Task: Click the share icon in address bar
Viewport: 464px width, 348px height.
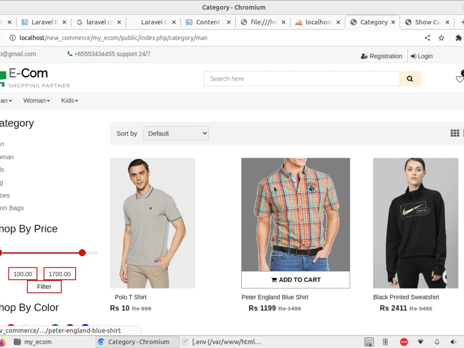Action: pos(427,38)
